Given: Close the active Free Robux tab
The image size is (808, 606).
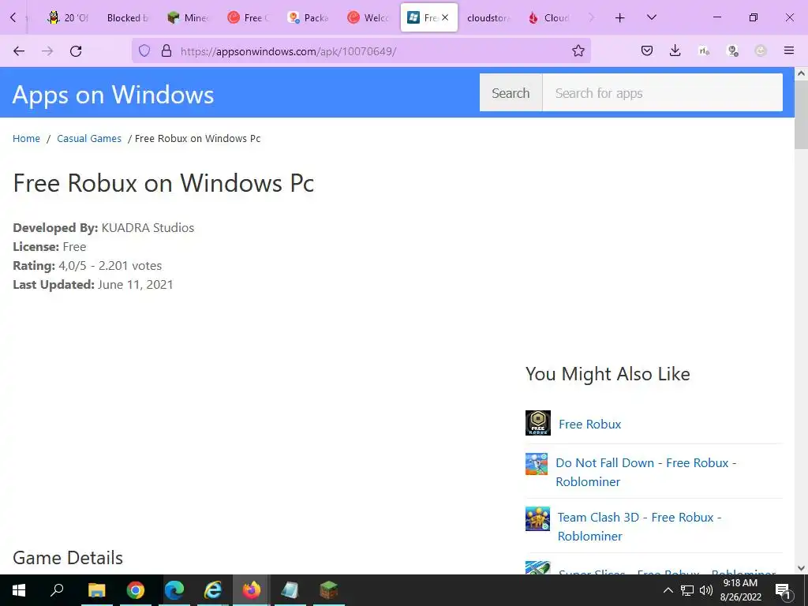Looking at the screenshot, I should [445, 17].
